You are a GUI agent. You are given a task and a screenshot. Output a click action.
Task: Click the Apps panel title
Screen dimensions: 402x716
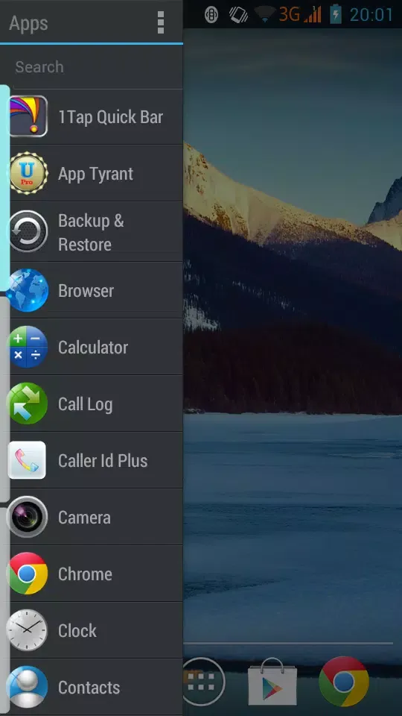click(x=28, y=23)
